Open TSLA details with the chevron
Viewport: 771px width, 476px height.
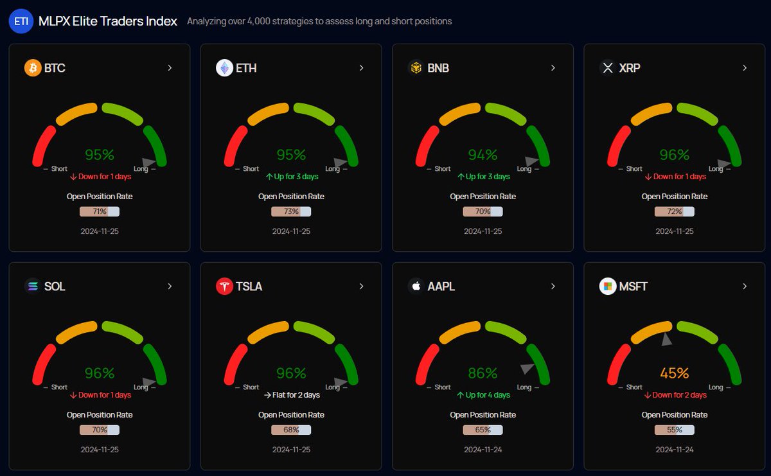point(361,286)
